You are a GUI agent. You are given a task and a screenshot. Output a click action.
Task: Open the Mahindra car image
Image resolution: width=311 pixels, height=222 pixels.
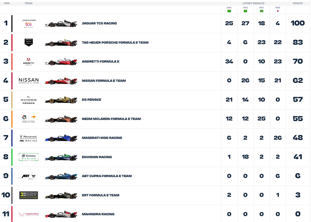tap(61, 214)
